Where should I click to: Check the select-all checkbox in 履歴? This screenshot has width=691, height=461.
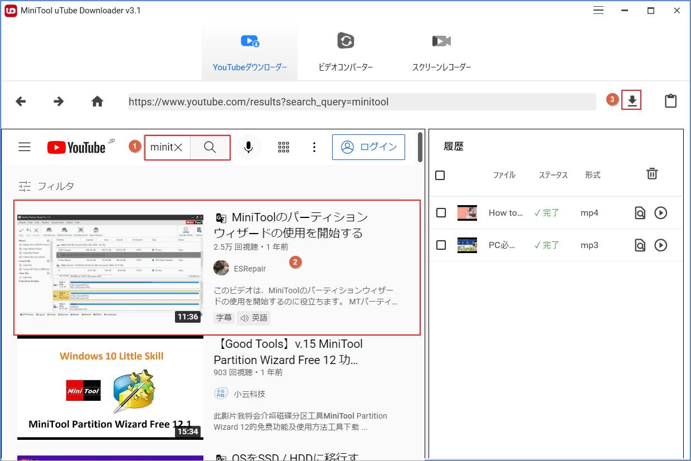point(440,175)
